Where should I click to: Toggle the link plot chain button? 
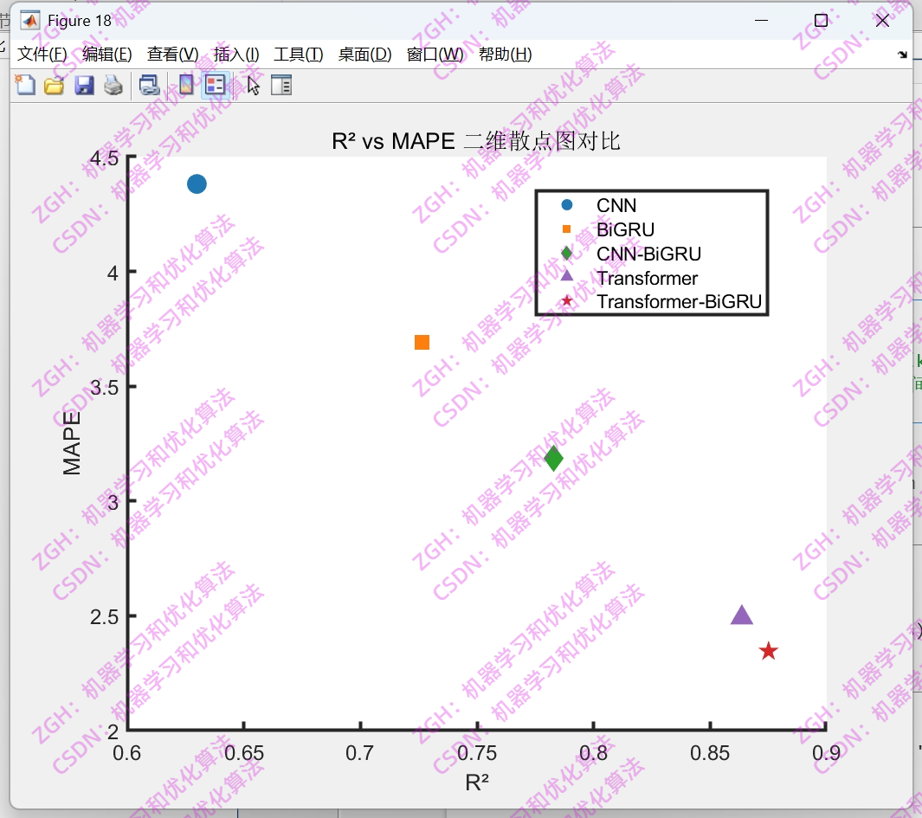pos(149,85)
